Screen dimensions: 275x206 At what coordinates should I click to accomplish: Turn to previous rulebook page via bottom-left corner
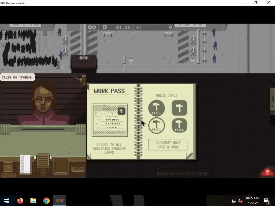(x=89, y=156)
